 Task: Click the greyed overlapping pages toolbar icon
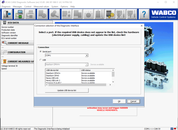77,14
